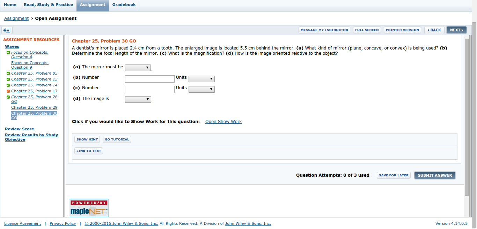Click green check beside Problem 13
The width and height of the screenshot is (477, 229).
[8, 79]
